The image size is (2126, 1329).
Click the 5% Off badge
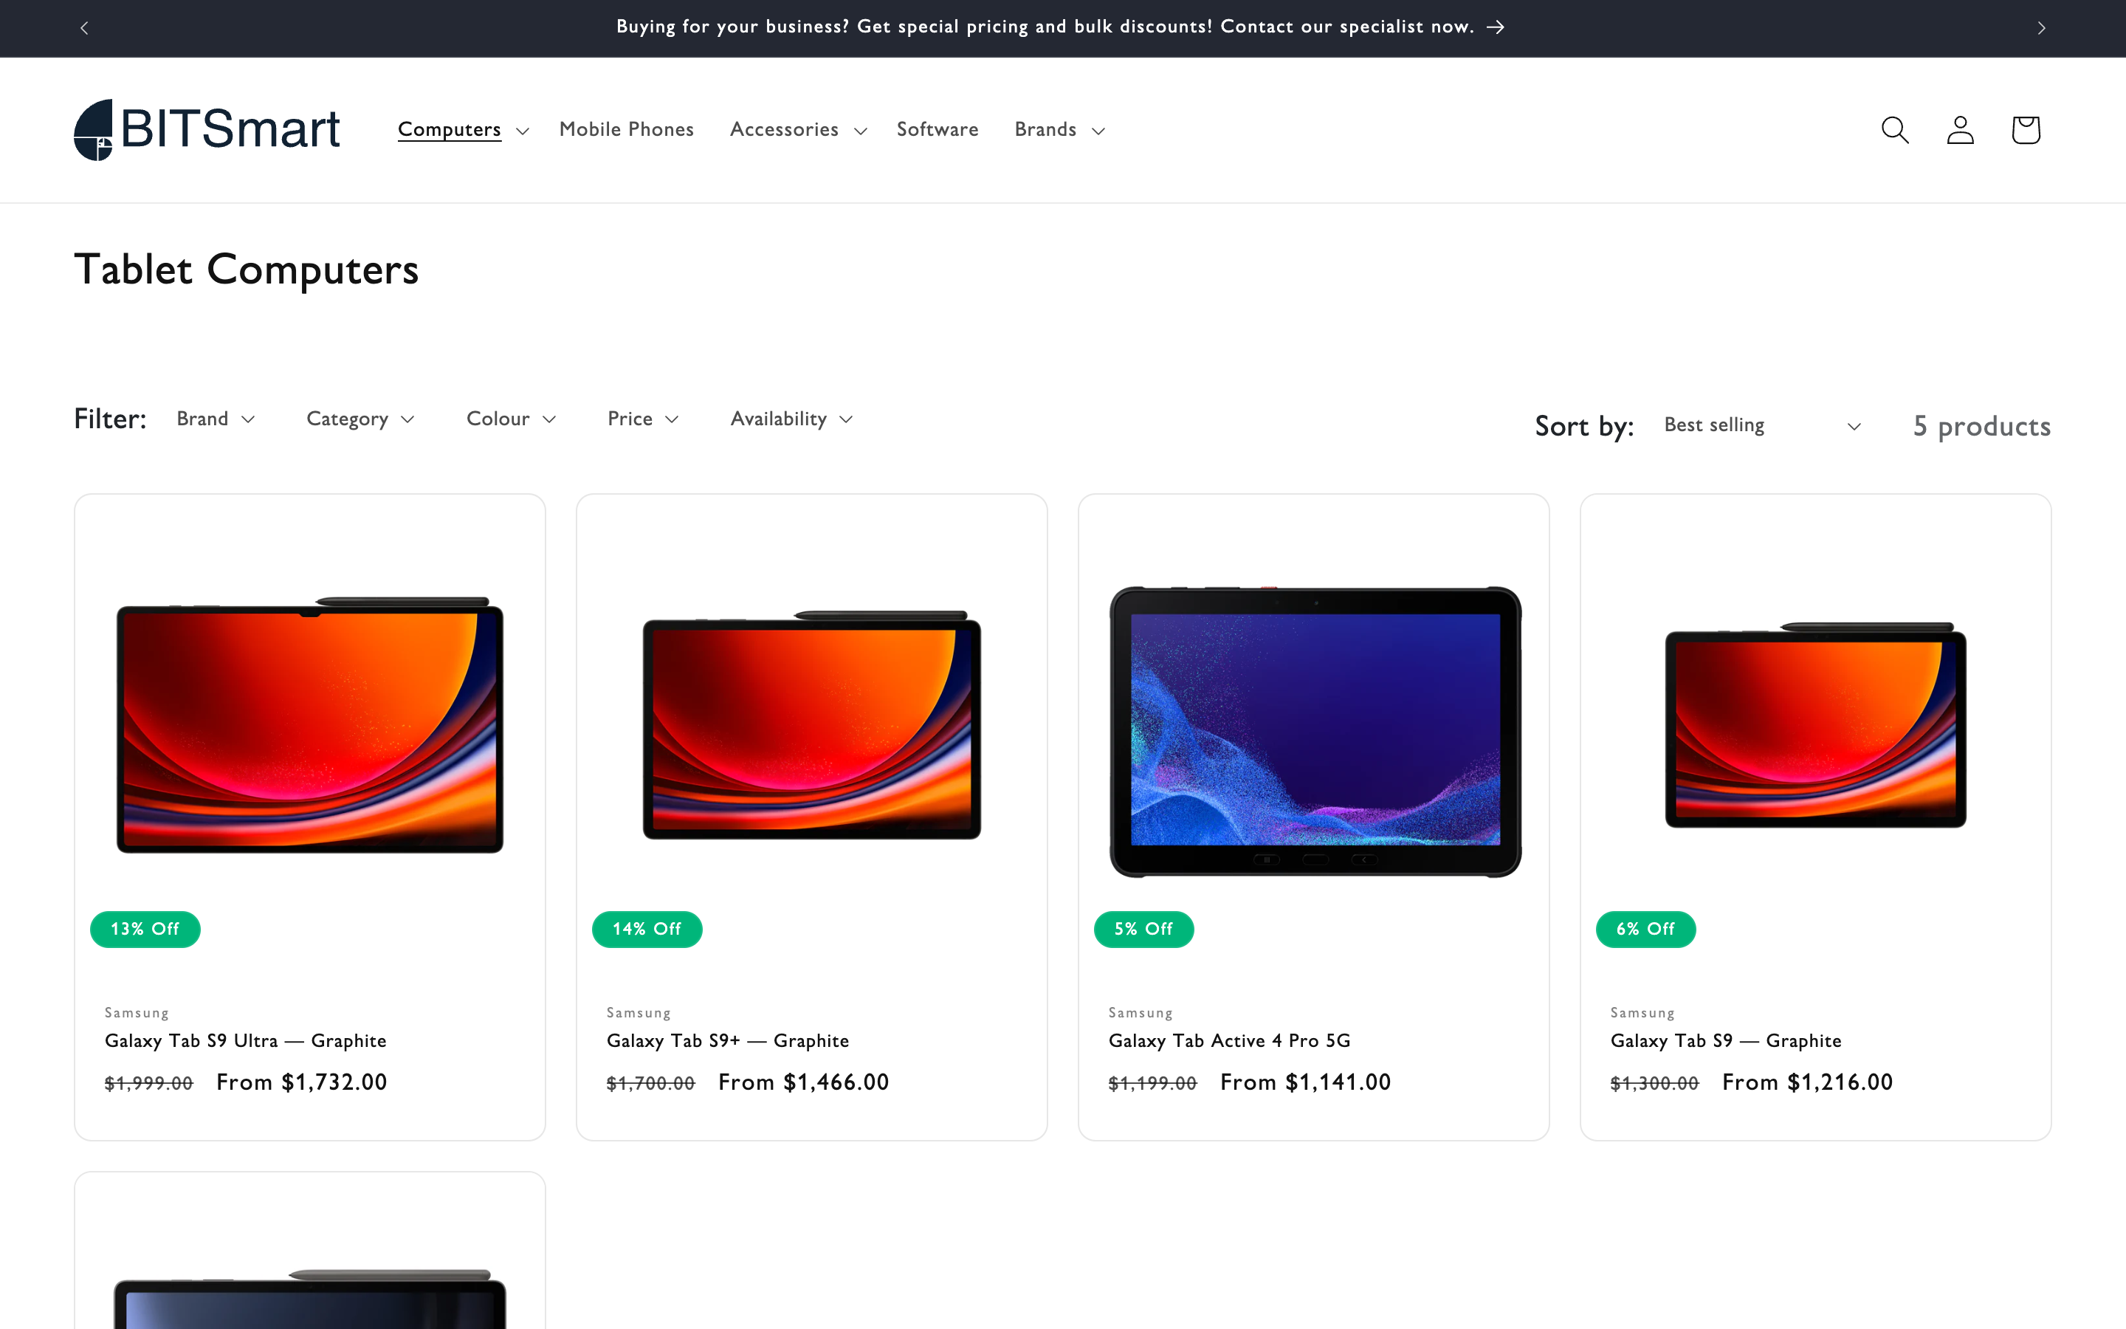[1143, 929]
